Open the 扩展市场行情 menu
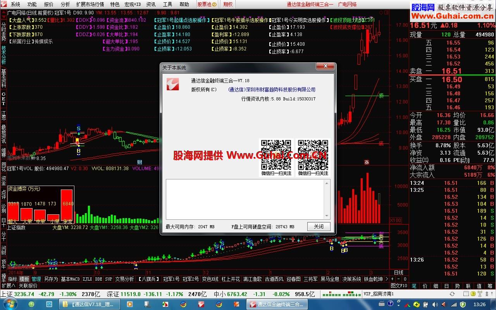This screenshot has height=310, width=496. tap(90, 4)
